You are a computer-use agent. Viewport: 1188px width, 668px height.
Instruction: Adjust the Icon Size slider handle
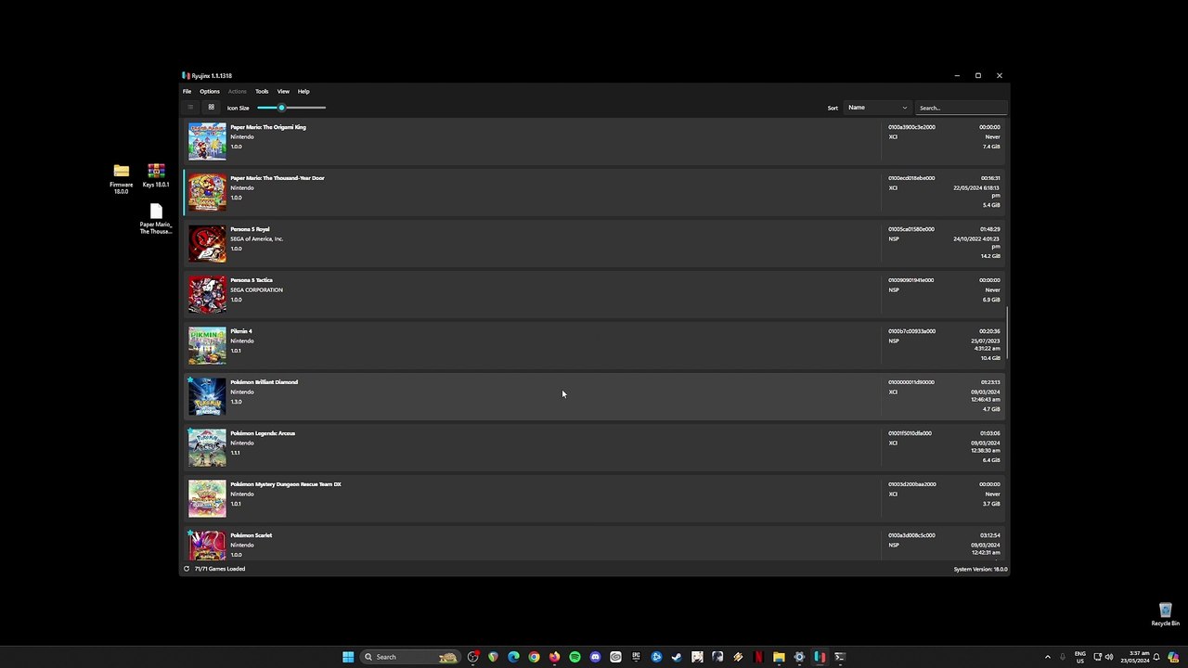pos(281,108)
